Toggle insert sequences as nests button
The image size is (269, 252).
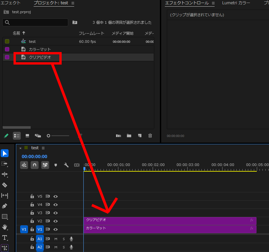(x=24, y=165)
